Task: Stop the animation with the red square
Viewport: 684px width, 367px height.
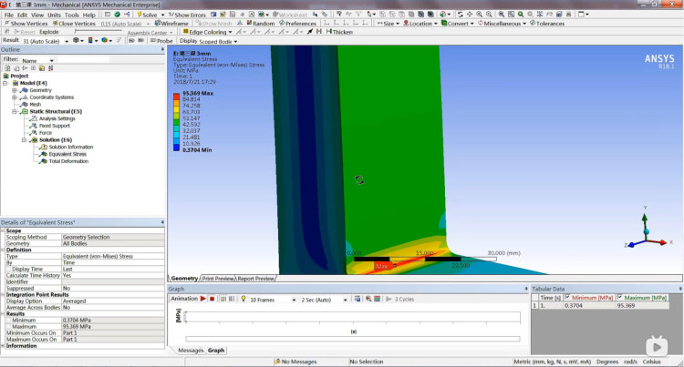Action: point(212,299)
